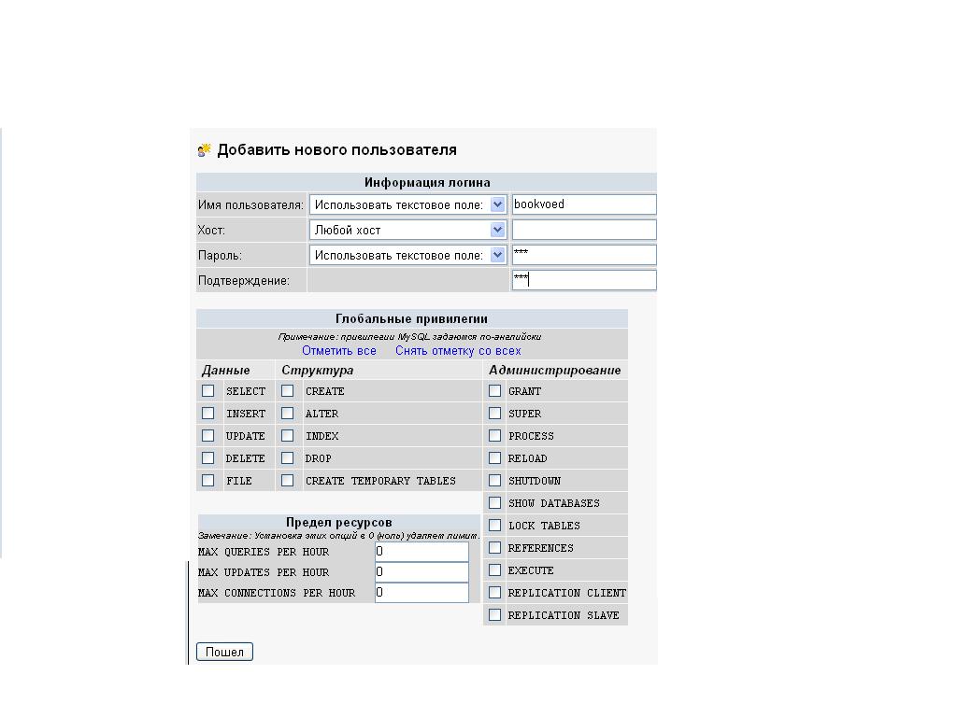Tick the CREATE privilege checkbox
The image size is (957, 717).
click(288, 391)
